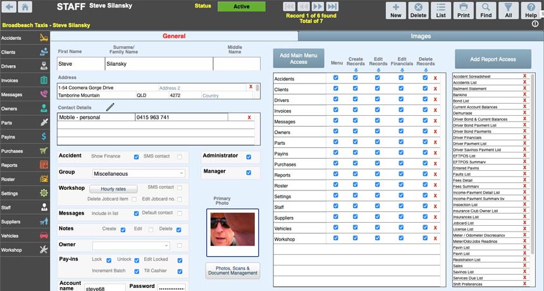Click the New record button
Screen dimensions: 544x291
(x=395, y=11)
